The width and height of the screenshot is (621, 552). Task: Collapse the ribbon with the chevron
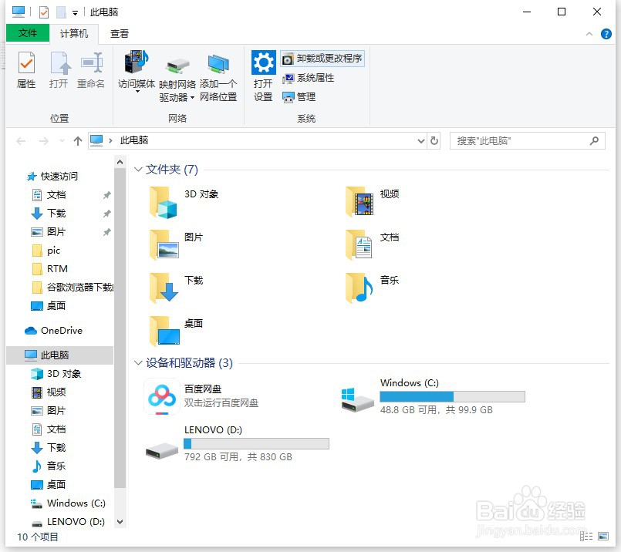point(589,34)
